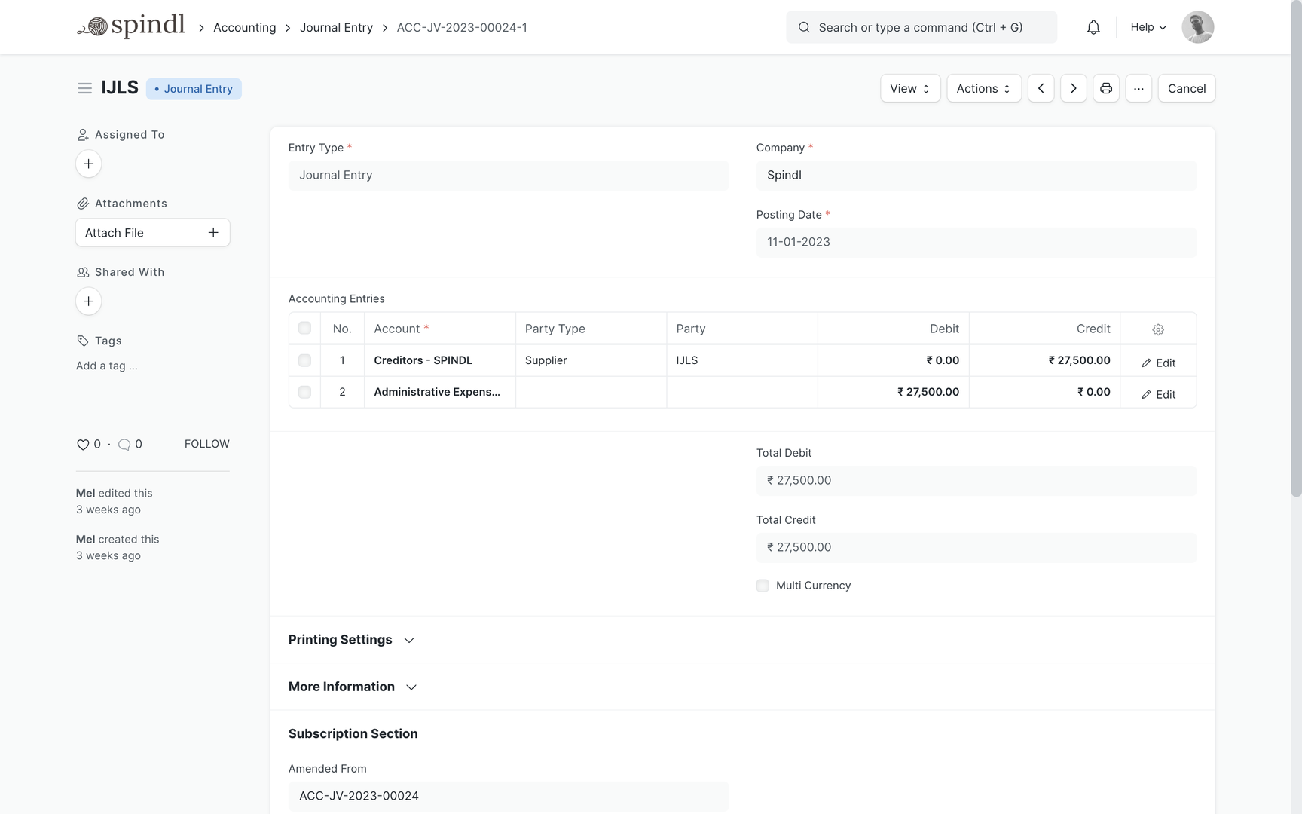Open the Actions dropdown
Image resolution: width=1302 pixels, height=814 pixels.
point(983,89)
